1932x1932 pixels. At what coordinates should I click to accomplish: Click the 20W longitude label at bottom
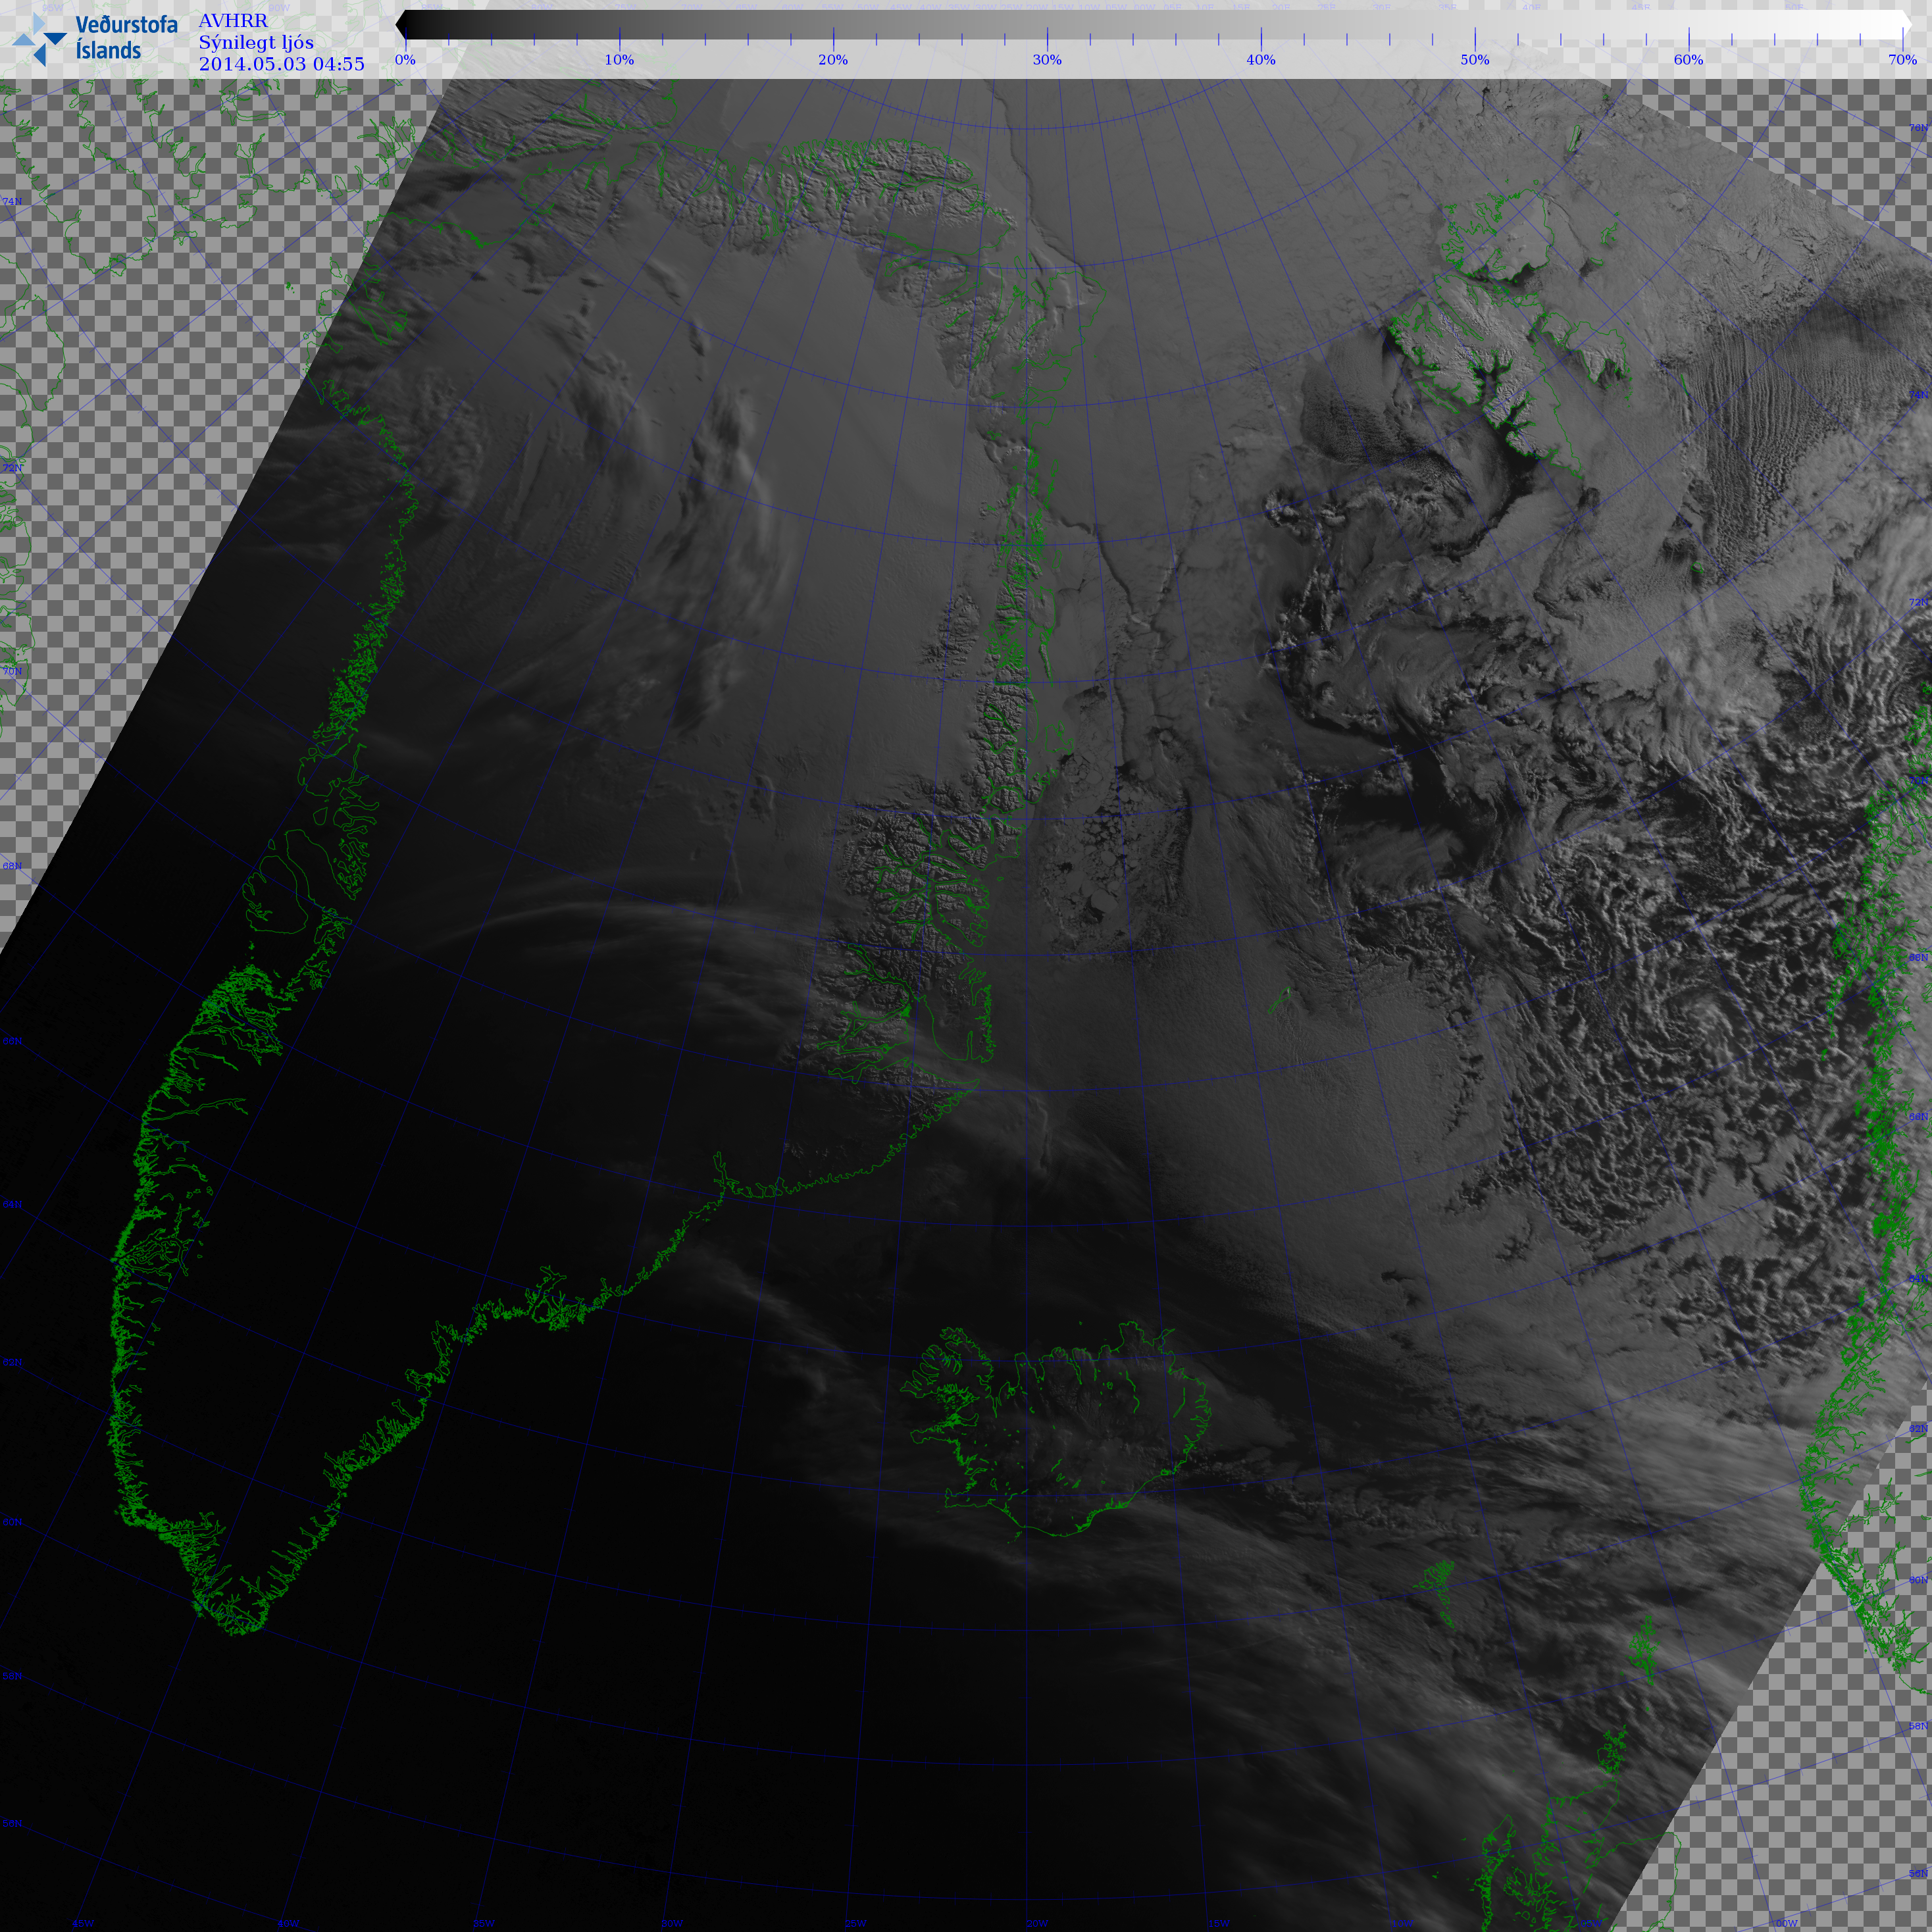coord(1037,1923)
